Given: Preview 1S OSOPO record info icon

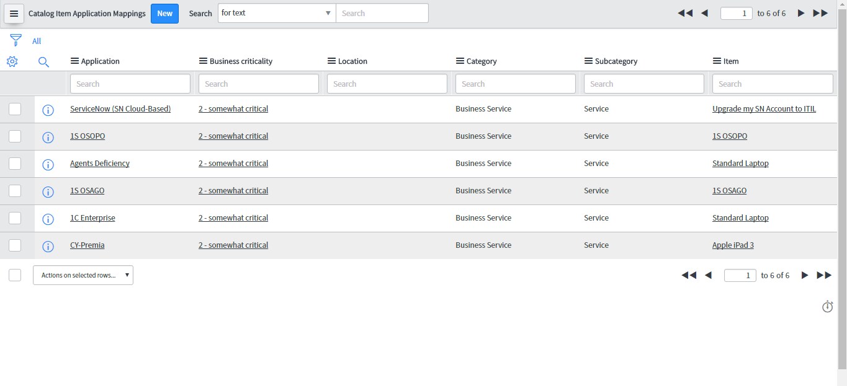Looking at the screenshot, I should tap(48, 137).
